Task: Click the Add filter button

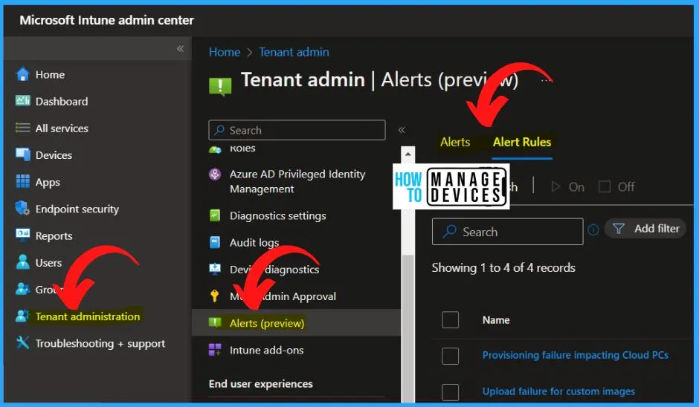Action: pyautogui.click(x=645, y=229)
